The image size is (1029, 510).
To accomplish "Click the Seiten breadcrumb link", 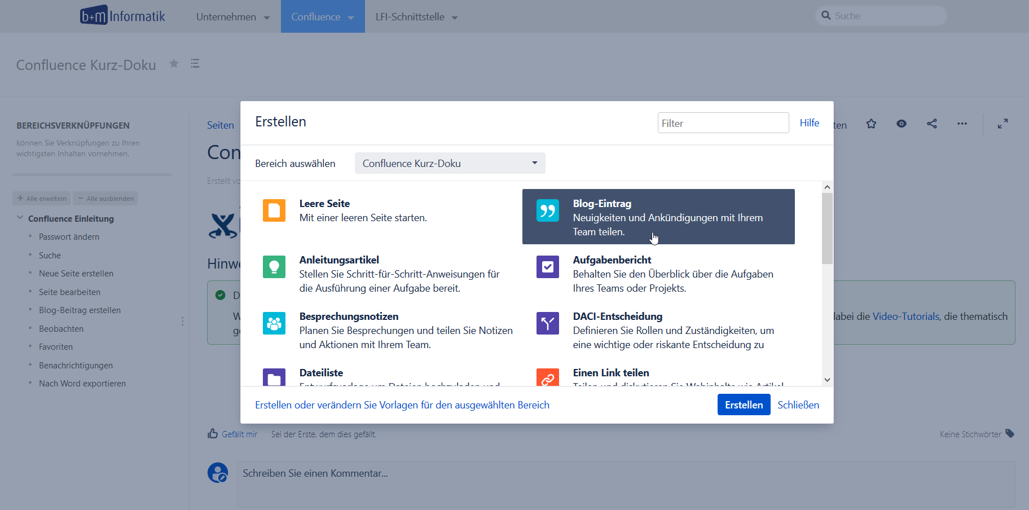I will tap(221, 125).
